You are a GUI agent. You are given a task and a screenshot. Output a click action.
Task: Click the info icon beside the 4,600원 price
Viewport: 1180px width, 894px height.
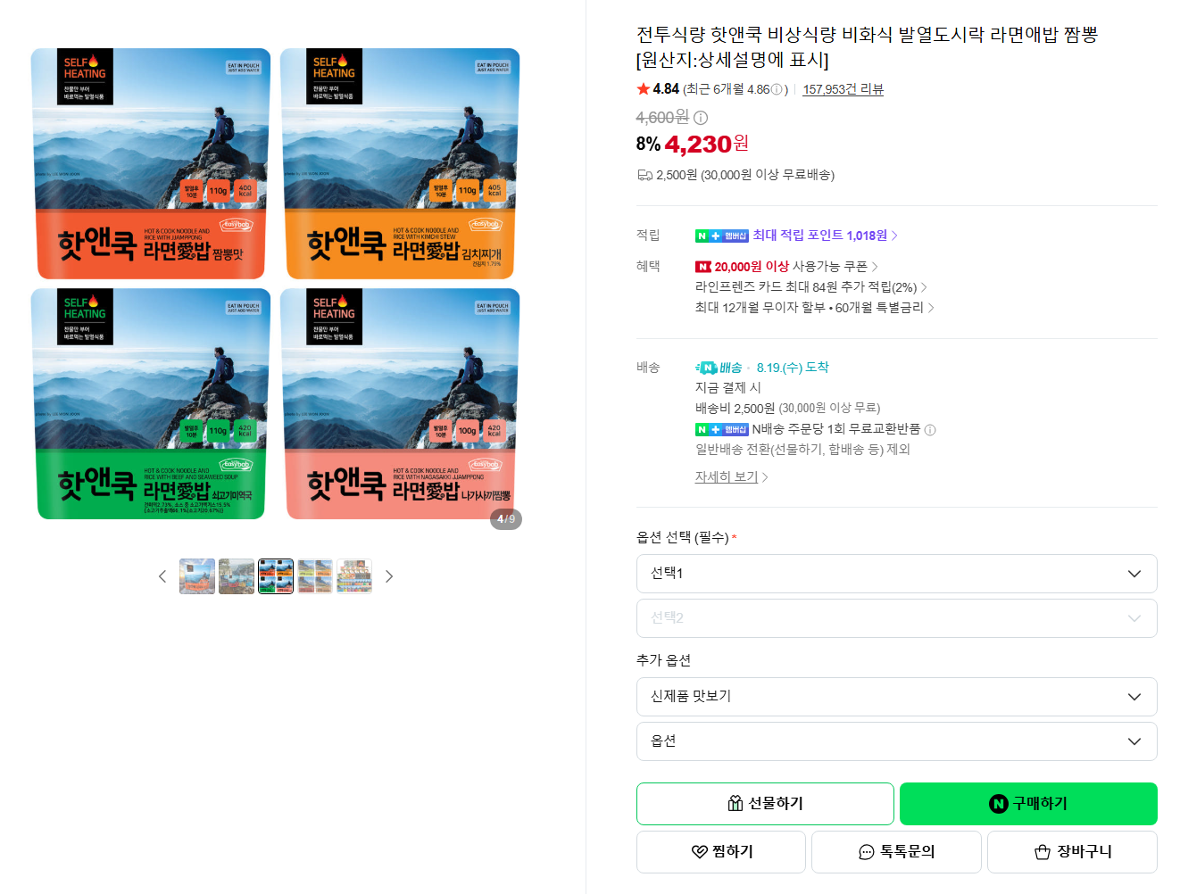[x=701, y=118]
